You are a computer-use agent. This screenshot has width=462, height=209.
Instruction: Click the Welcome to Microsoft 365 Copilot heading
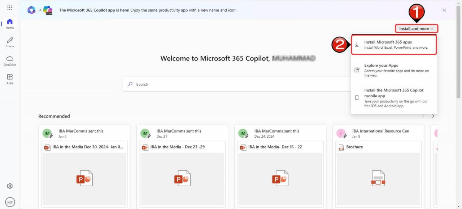238,58
